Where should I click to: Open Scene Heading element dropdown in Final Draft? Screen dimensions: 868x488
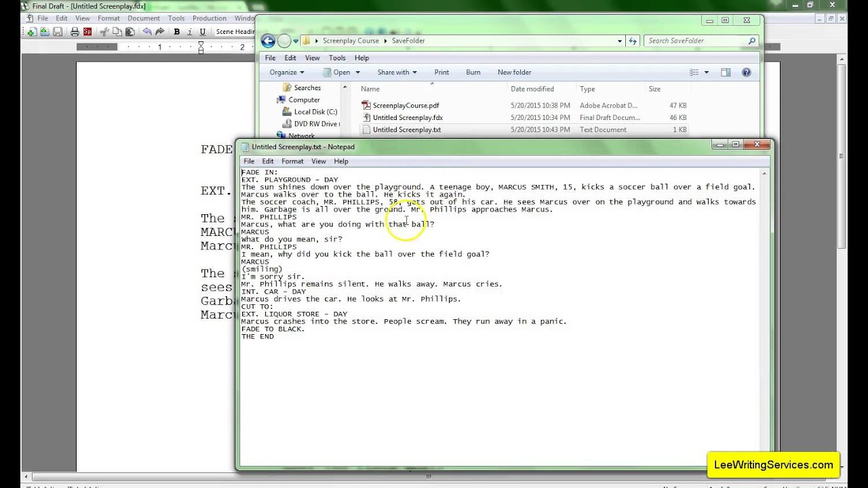[235, 32]
